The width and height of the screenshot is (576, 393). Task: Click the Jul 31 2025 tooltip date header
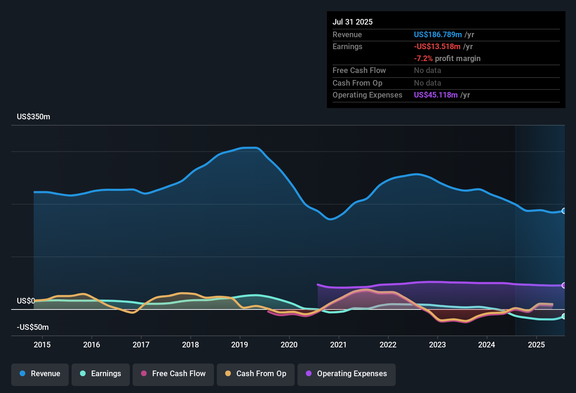pyautogui.click(x=353, y=22)
